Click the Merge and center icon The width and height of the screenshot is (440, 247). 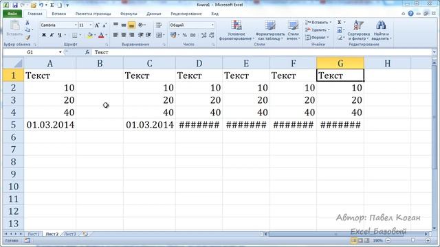159,35
